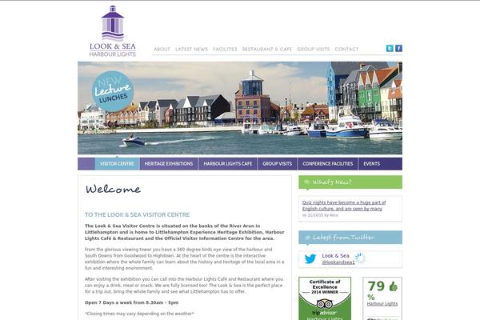Open the About menu item
The height and width of the screenshot is (320, 480).
click(162, 49)
